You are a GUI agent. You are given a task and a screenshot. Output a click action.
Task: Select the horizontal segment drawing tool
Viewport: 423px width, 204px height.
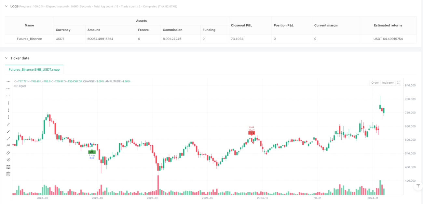8,96
